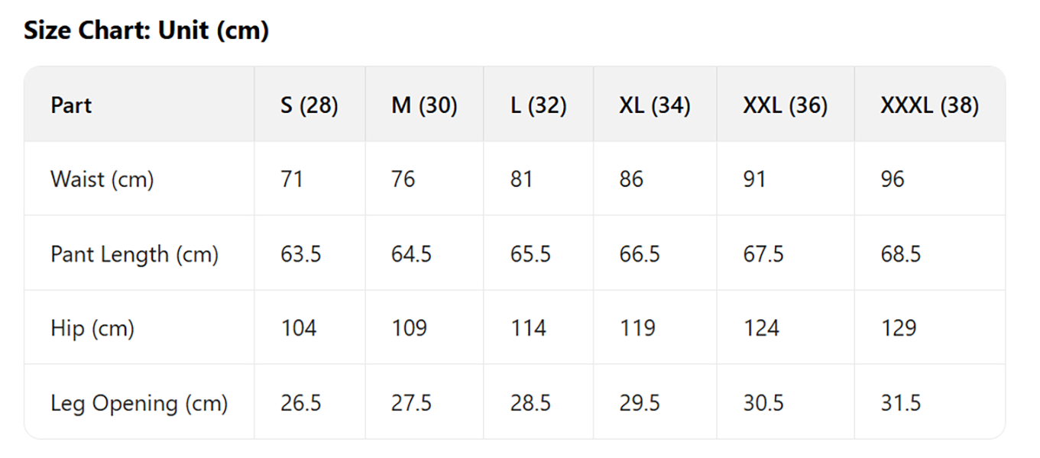This screenshot has height=458, width=1040.
Task: Select the "M (30)" size header
Action: [x=424, y=105]
